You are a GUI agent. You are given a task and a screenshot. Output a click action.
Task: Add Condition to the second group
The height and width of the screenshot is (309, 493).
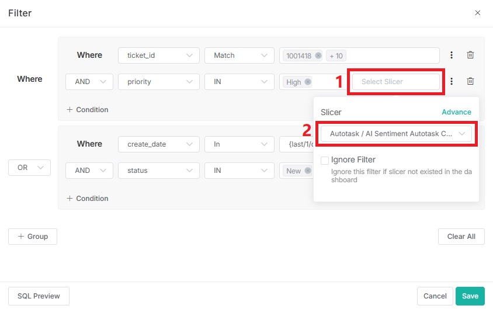click(88, 199)
